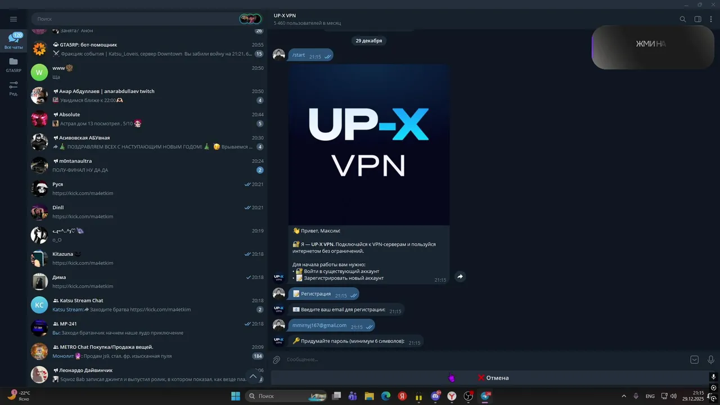
Task: Open the Асивовская АБУвная channel
Action: [147, 142]
